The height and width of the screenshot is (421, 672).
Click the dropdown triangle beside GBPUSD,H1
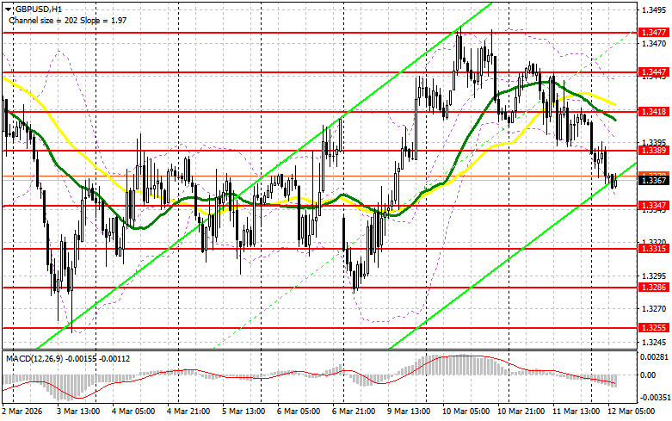click(x=7, y=6)
